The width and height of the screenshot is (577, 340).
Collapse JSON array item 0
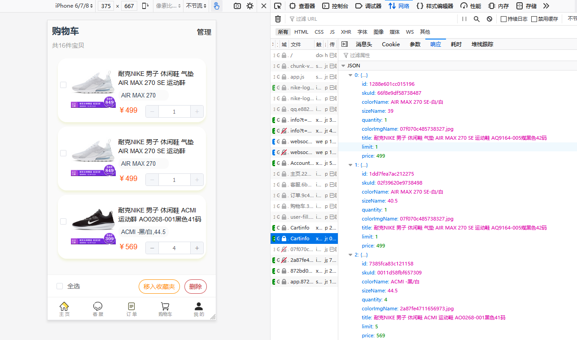coord(350,75)
